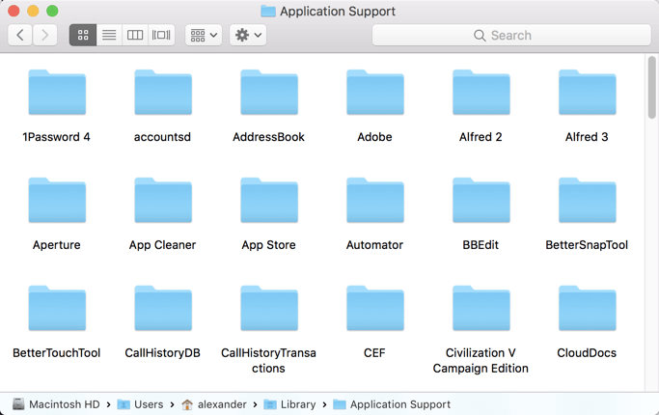Click the "Automator" folder name label
659x415 pixels.
coord(374,245)
